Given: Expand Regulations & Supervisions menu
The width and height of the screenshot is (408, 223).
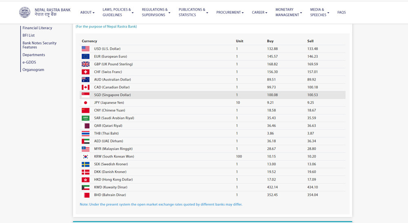Looking at the screenshot, I should point(156,12).
